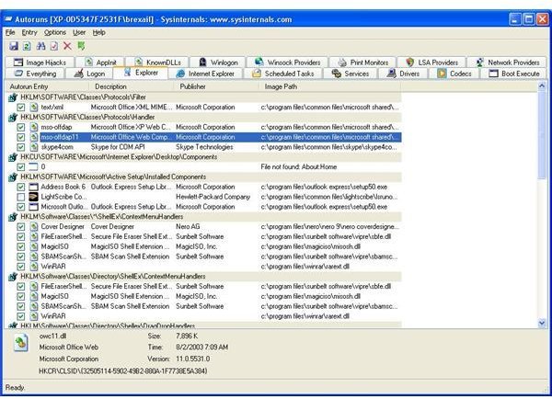
Task: Enable the LightScribe Co... entry checkbox
Action: click(x=21, y=197)
